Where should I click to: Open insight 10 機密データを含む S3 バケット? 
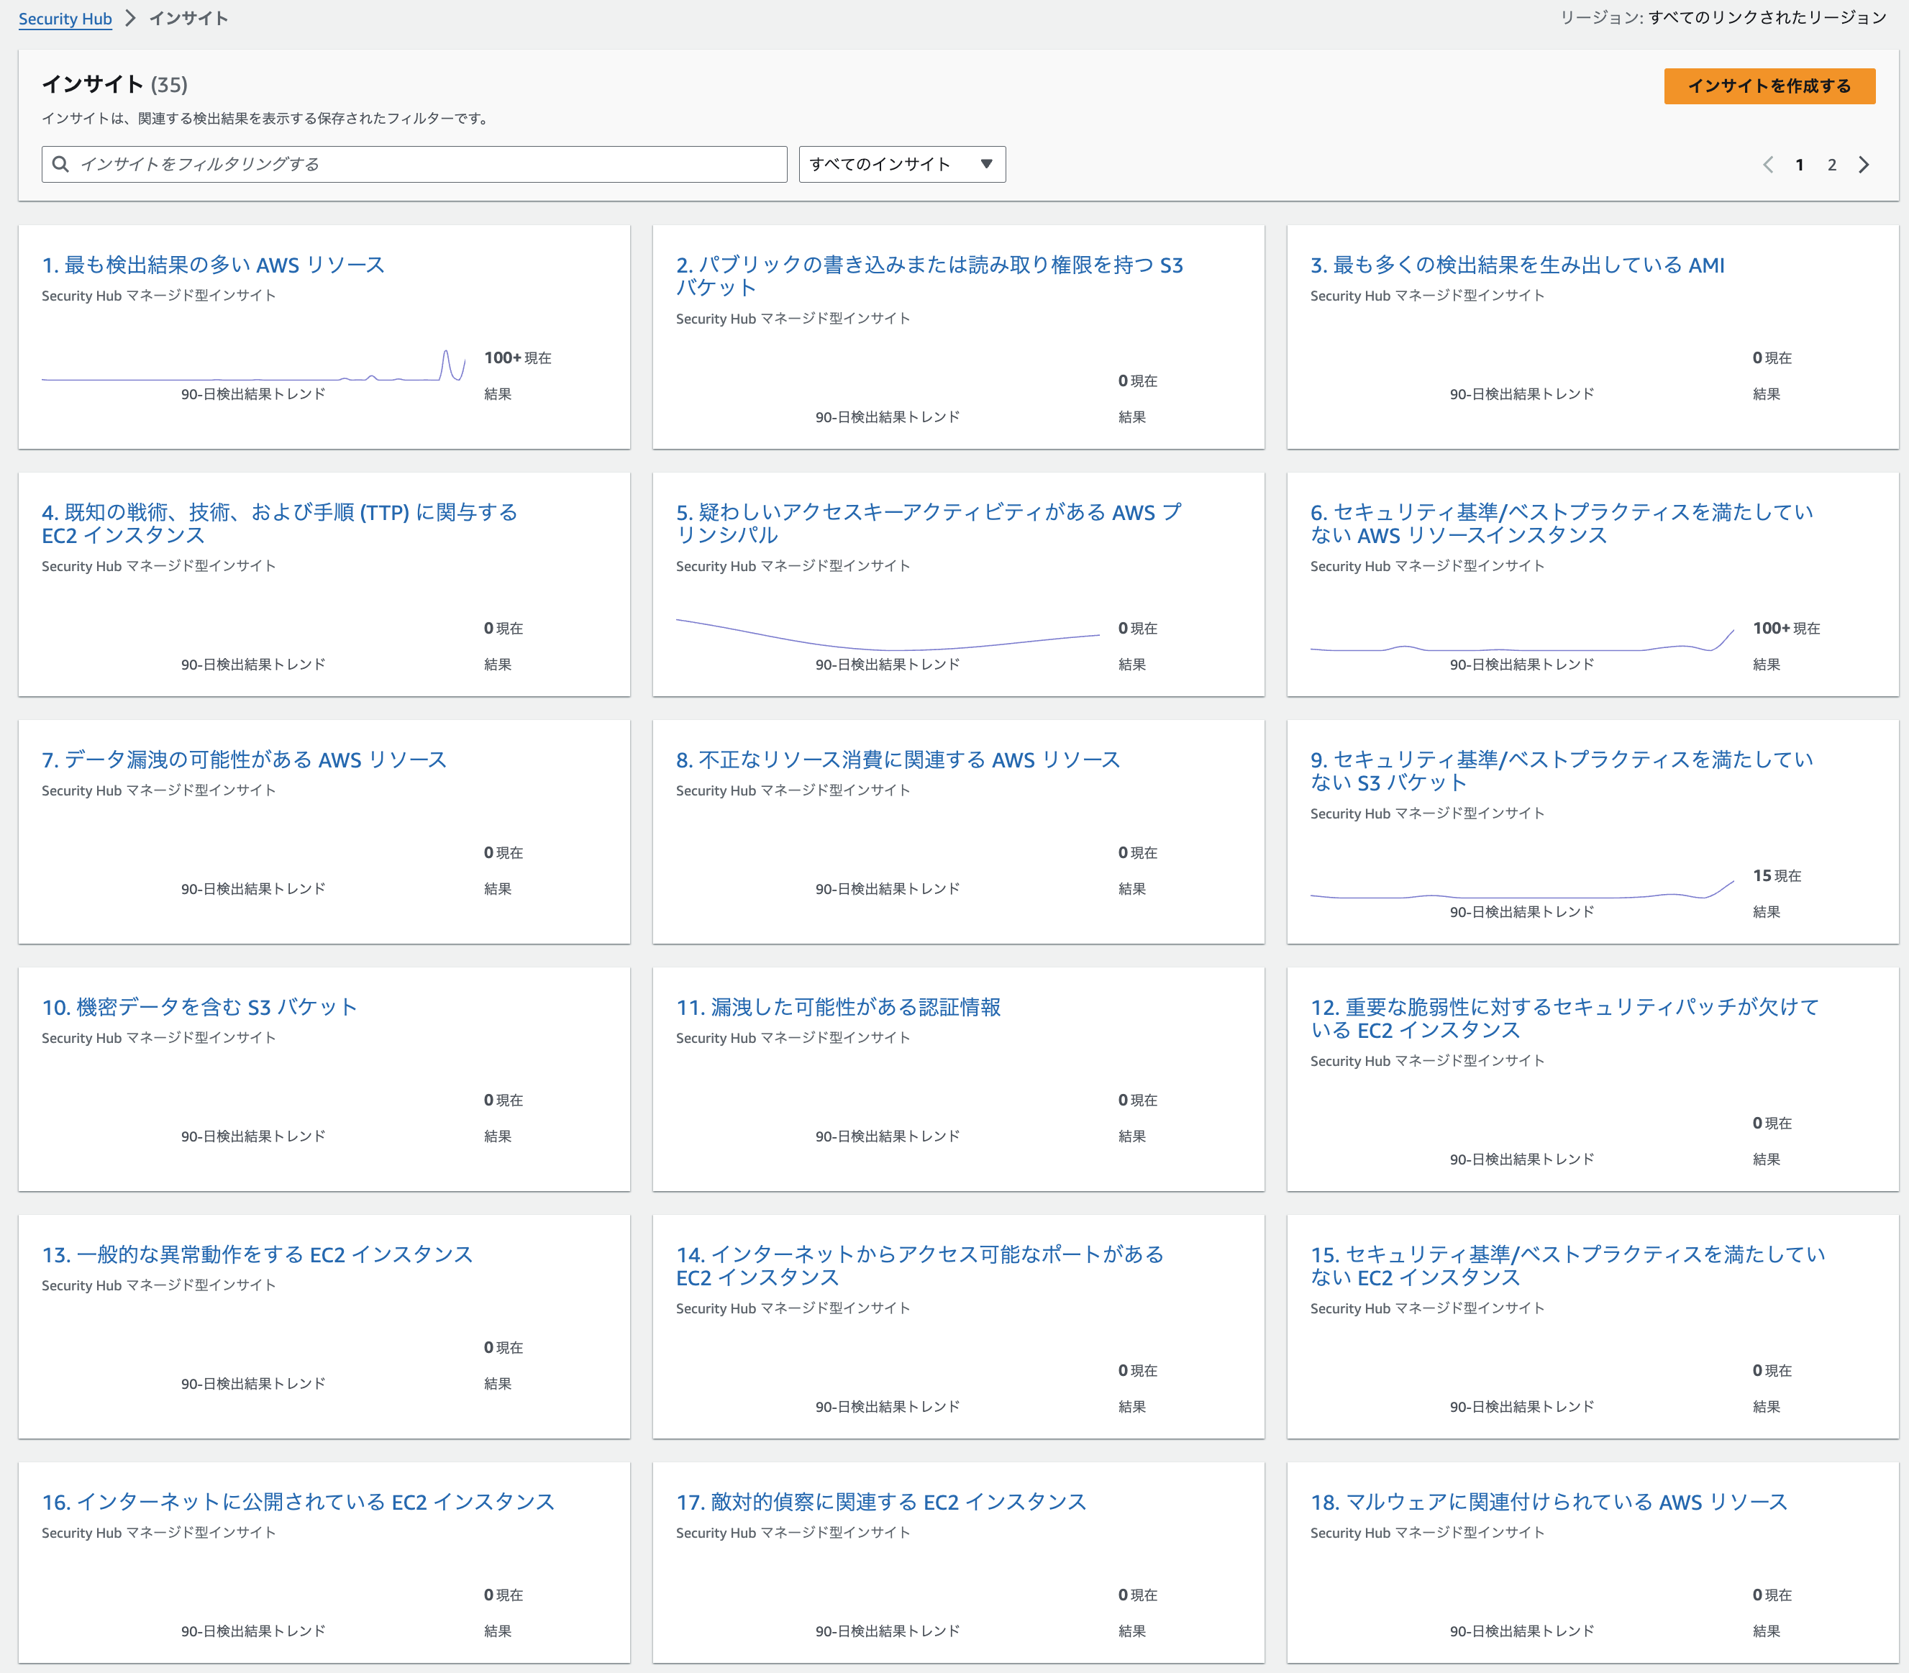click(x=199, y=1008)
